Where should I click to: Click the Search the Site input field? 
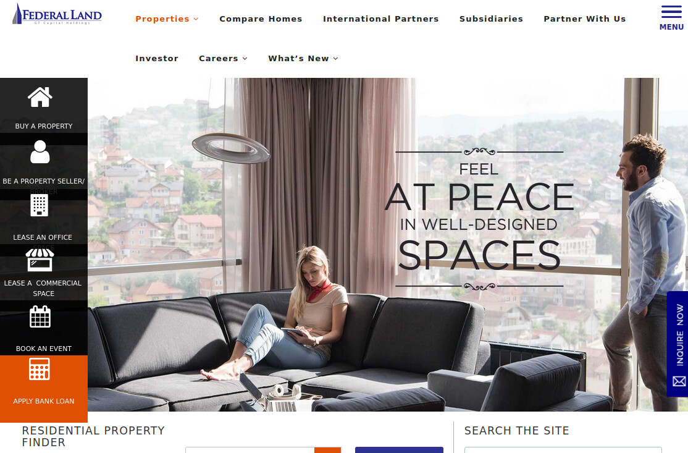pos(563,450)
